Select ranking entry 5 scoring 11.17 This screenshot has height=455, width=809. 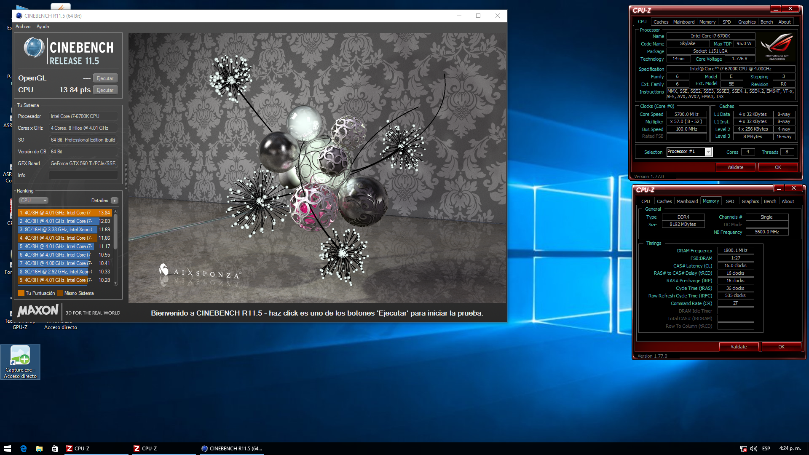[65, 246]
